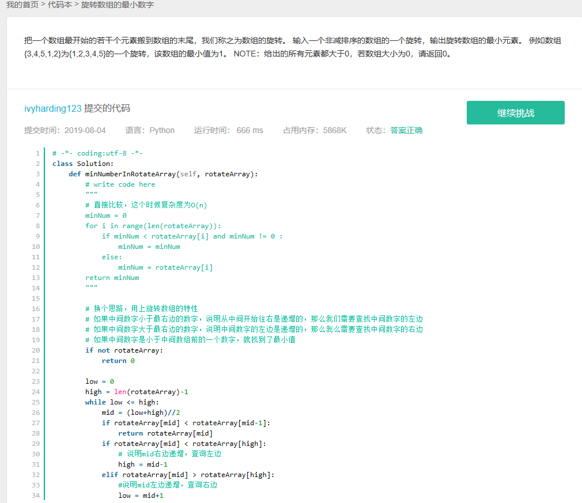Open ivyharding123 user profile link
Screen dimensions: 582x503
point(52,108)
